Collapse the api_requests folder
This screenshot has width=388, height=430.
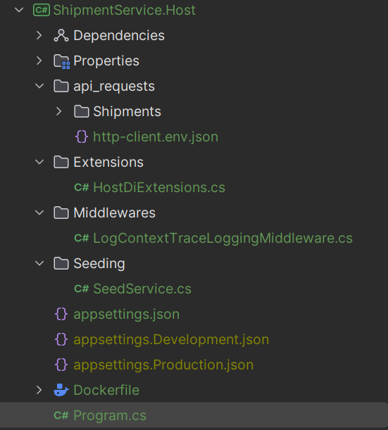[39, 86]
